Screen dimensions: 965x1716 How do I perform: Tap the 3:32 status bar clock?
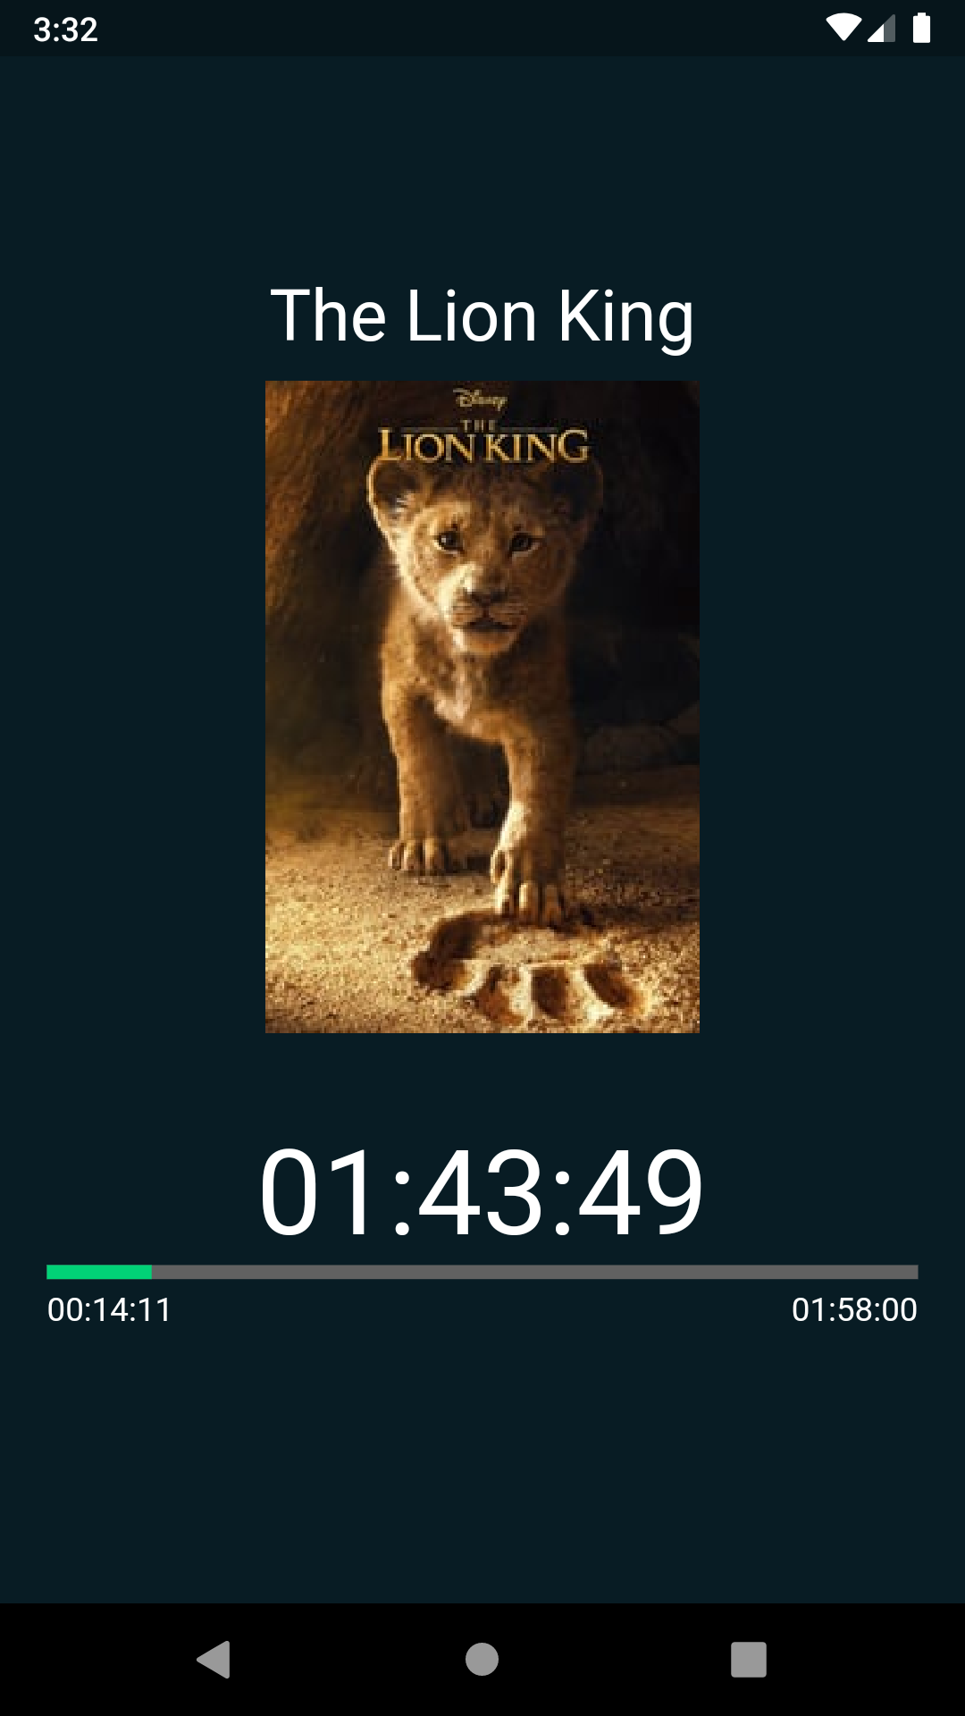[65, 29]
